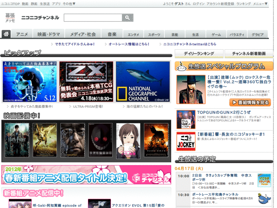The image size is (277, 208).
Task: Go to the home tab icon
Action: pyautogui.click(x=6, y=34)
